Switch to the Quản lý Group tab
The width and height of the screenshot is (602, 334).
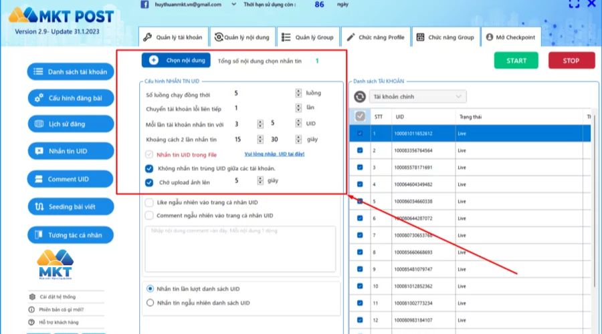pyautogui.click(x=308, y=37)
